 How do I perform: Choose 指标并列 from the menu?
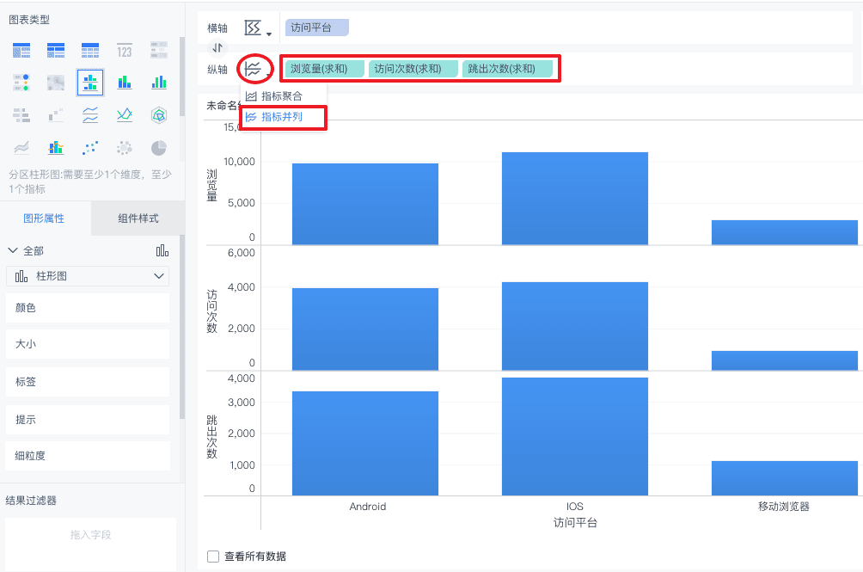pyautogui.click(x=284, y=117)
